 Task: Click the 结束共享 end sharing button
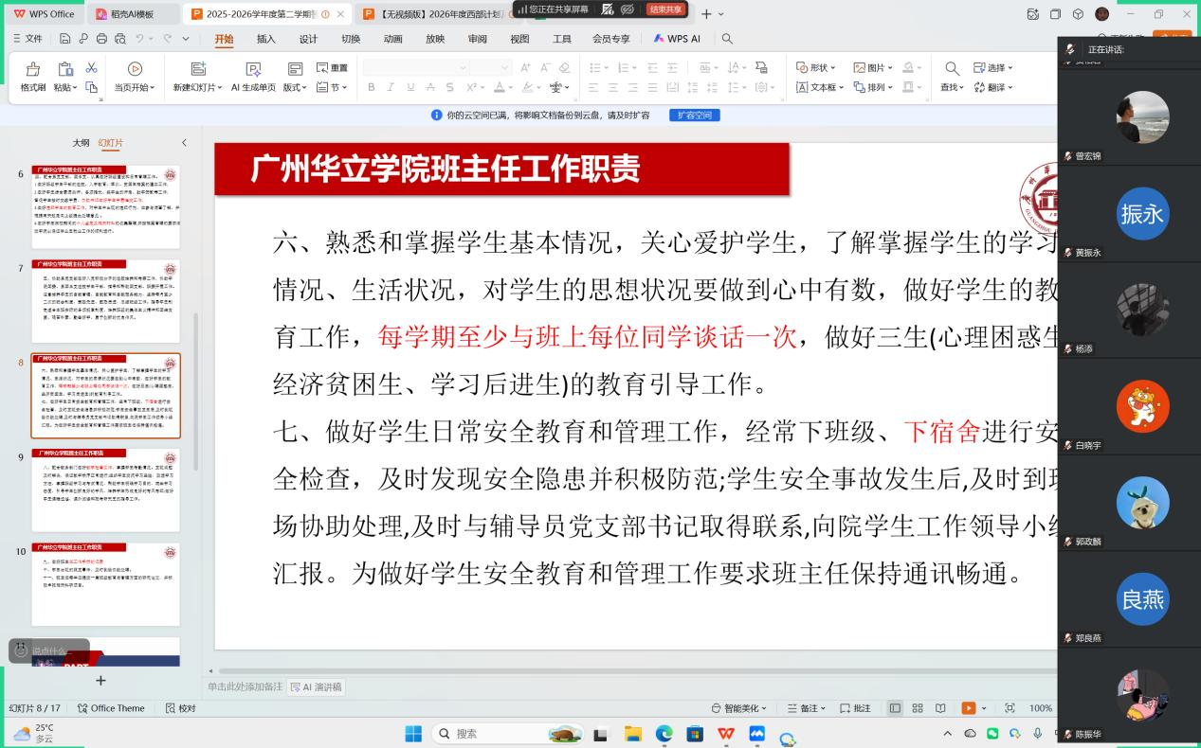pyautogui.click(x=664, y=9)
